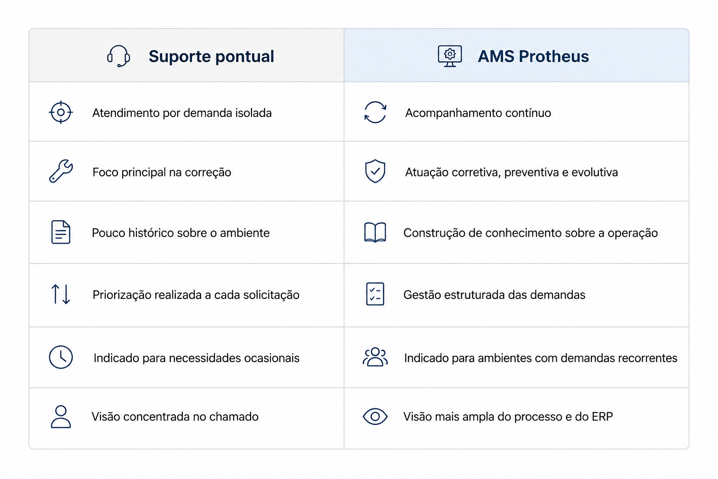
Task: Click the circular refresh arrows icon
Action: pyautogui.click(x=375, y=112)
